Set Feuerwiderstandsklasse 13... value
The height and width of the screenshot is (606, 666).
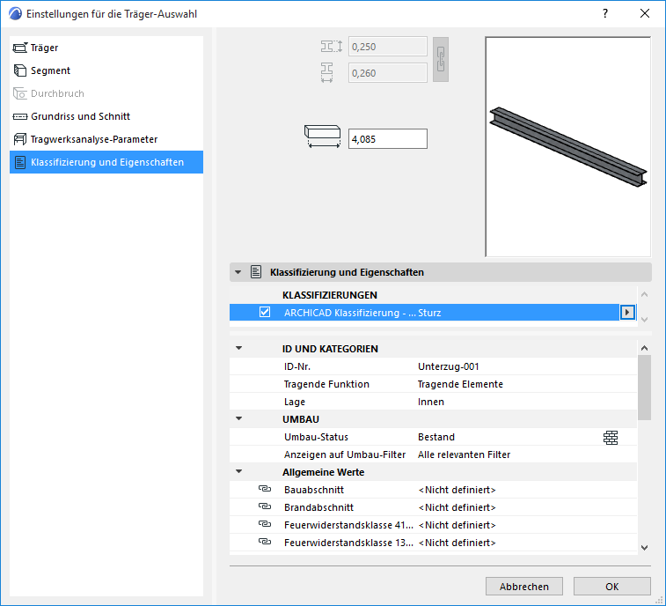coord(457,543)
